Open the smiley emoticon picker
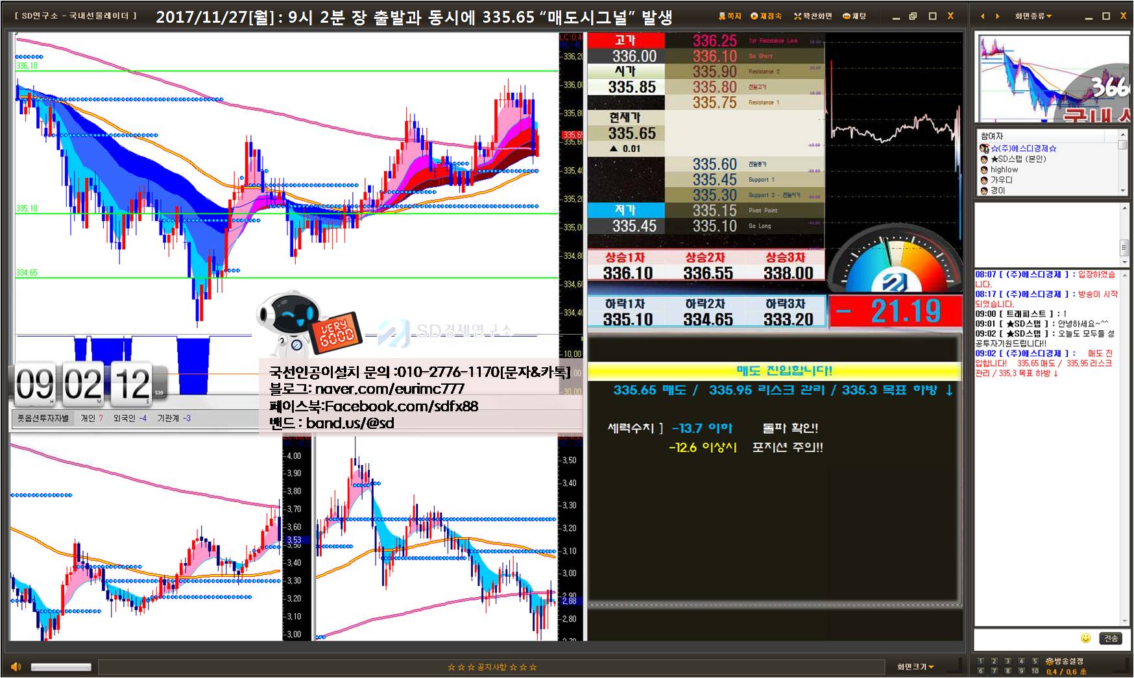Viewport: 1134px width, 678px height. pos(1085,638)
